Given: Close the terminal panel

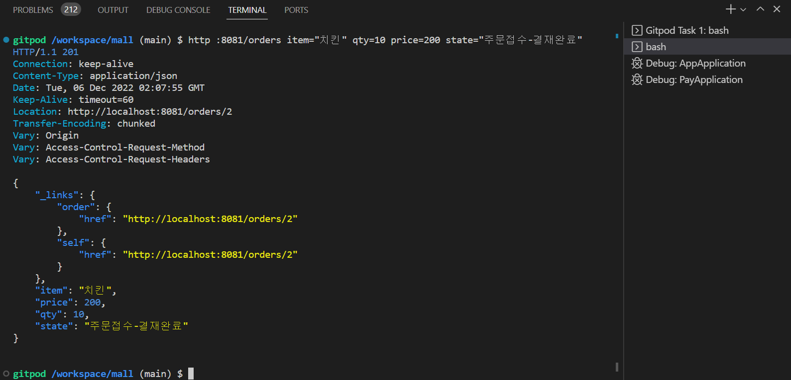Looking at the screenshot, I should click(x=777, y=9).
